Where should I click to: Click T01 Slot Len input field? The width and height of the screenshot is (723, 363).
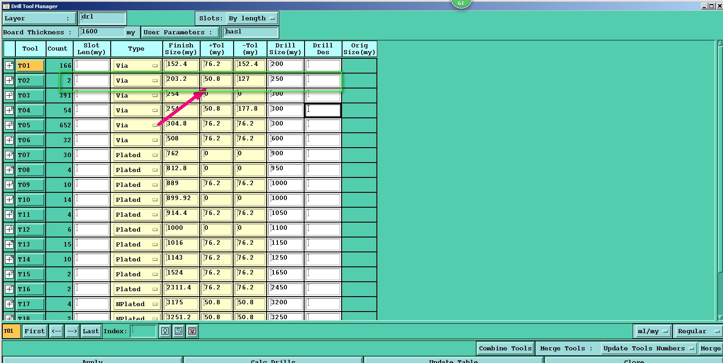92,65
